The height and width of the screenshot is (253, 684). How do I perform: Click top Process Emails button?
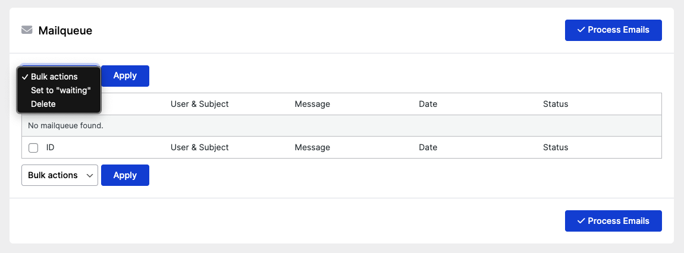[613, 30]
